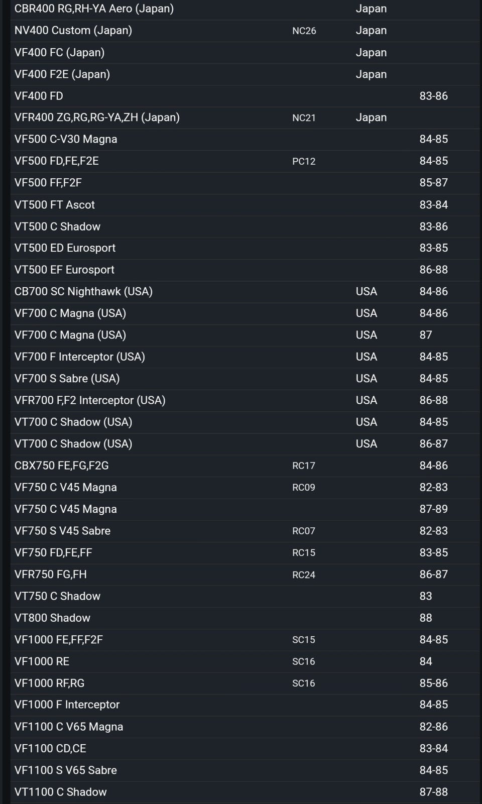Click the NC26 model code
This screenshot has height=804, width=482.
click(304, 31)
